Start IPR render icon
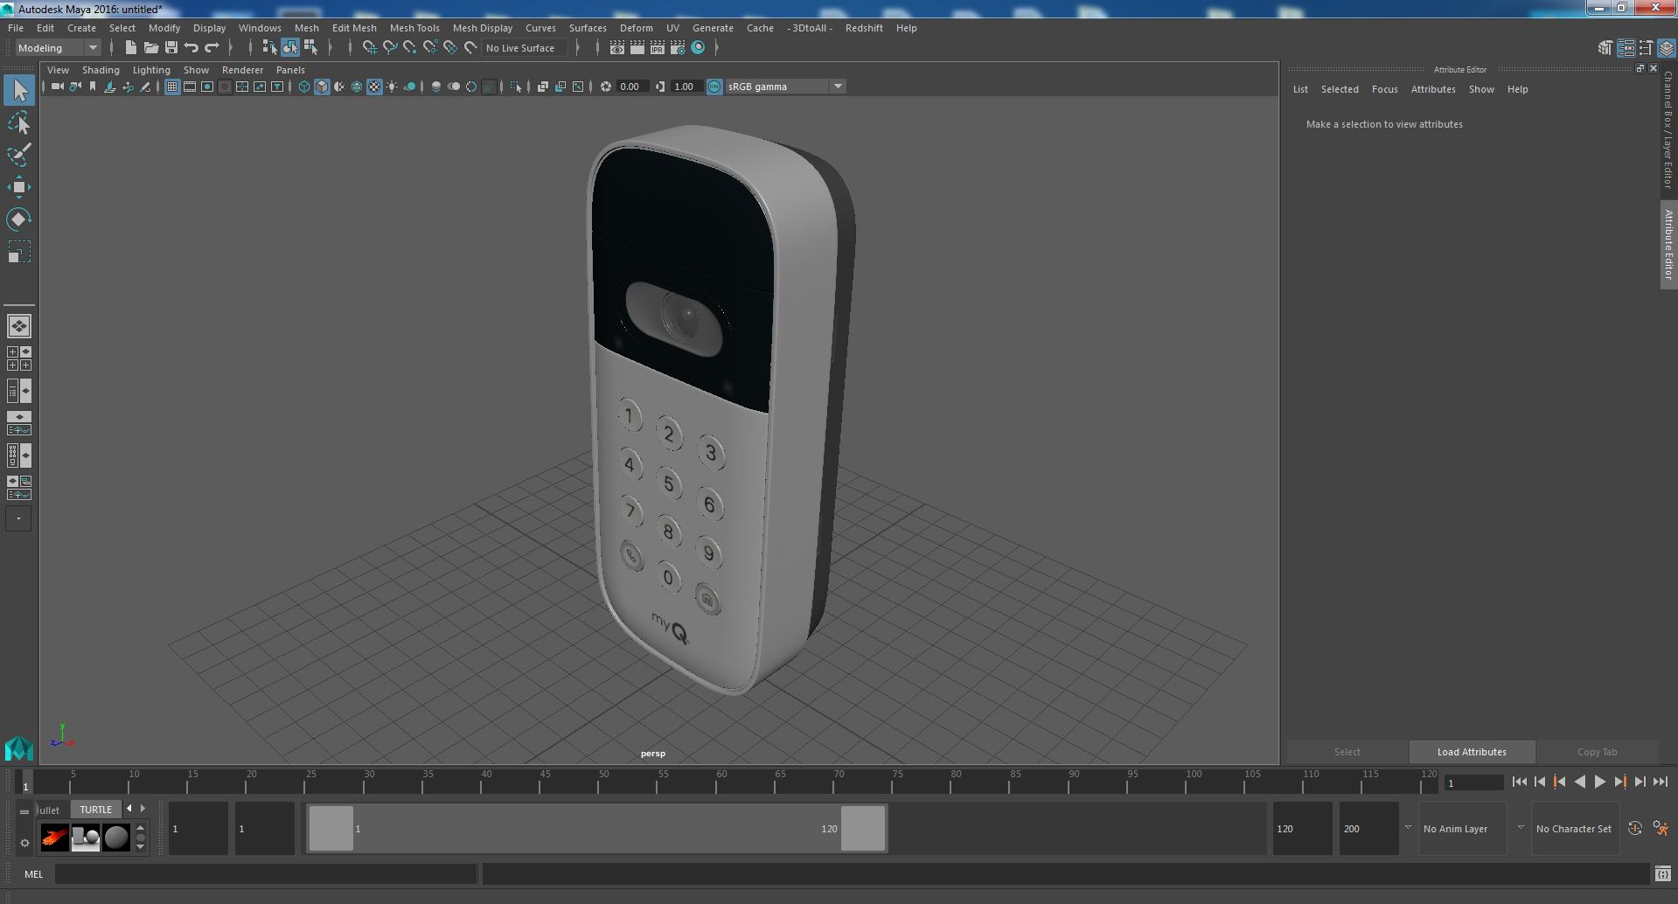1678x904 pixels. 658,48
